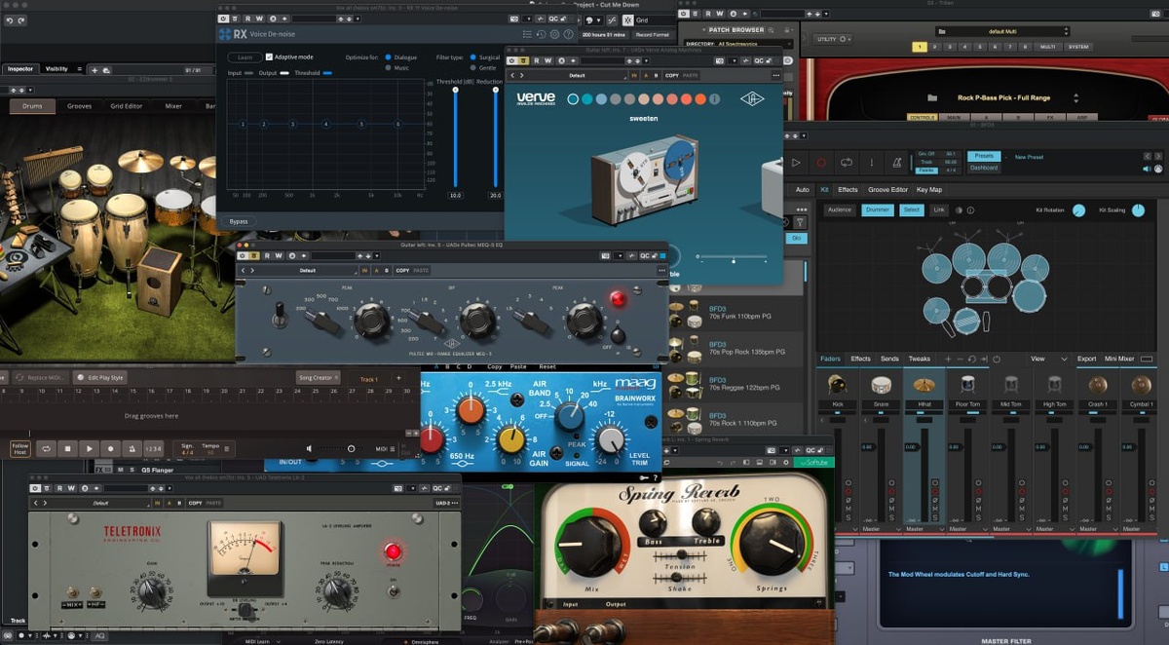
Task: Select Dialogue optimize option
Action: click(389, 57)
